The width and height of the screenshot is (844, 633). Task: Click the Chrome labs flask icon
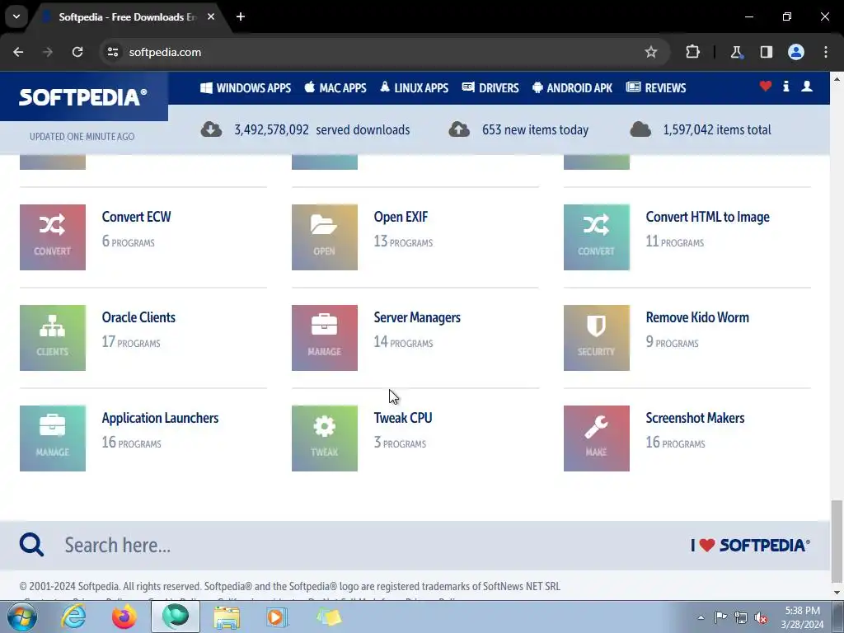pyautogui.click(x=736, y=52)
